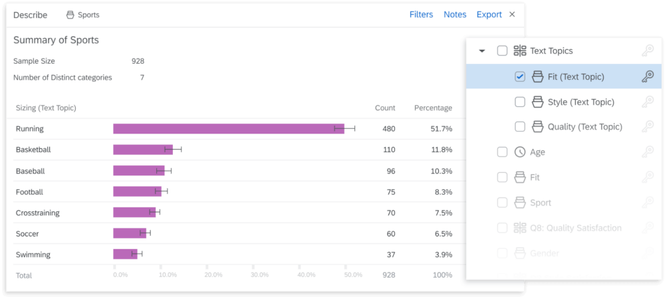This screenshot has width=665, height=299.
Task: Click the Export link
Action: click(489, 15)
